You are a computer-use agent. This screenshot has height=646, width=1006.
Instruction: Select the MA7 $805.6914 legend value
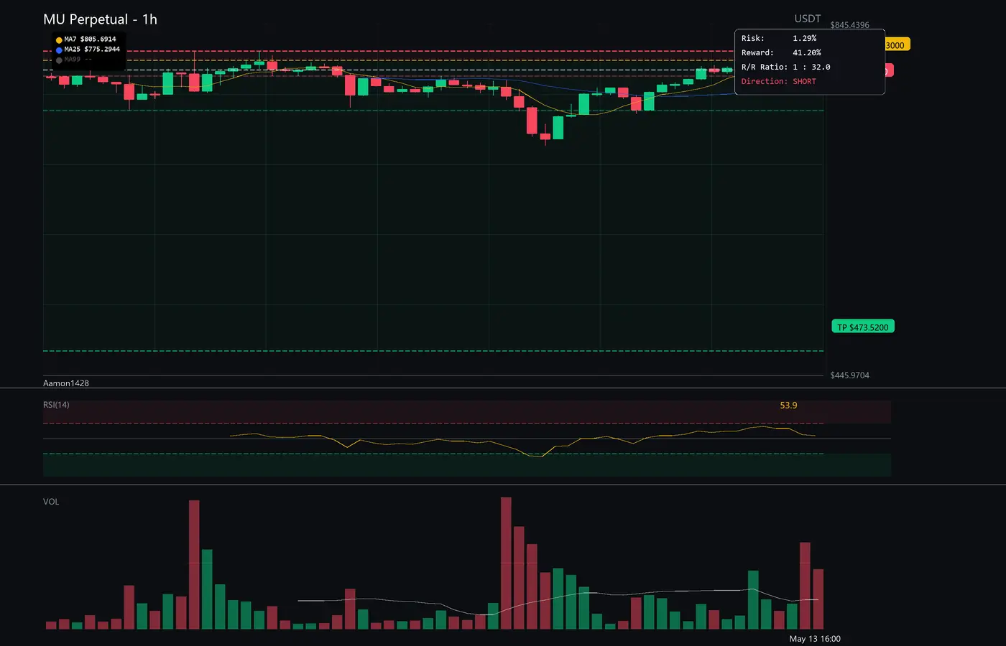(x=90, y=39)
